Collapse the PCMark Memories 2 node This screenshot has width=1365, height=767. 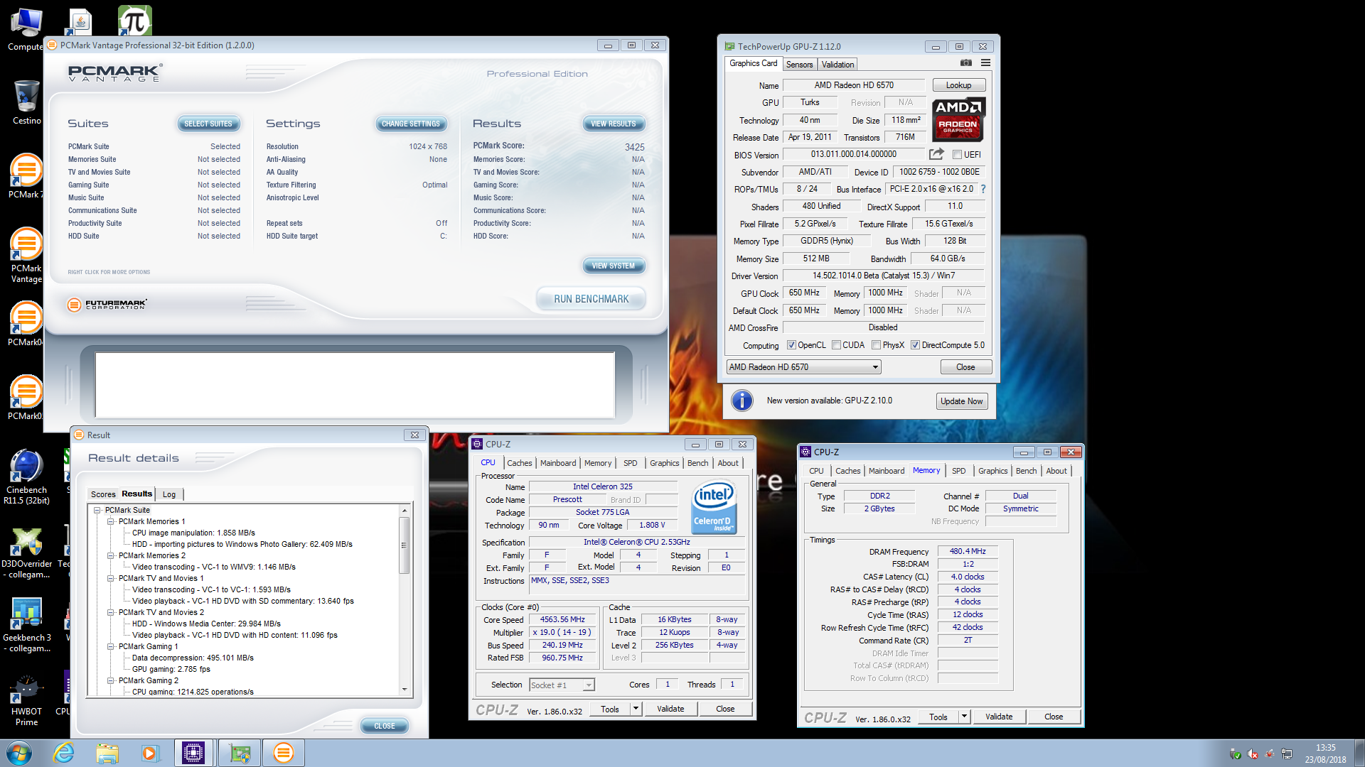point(111,555)
